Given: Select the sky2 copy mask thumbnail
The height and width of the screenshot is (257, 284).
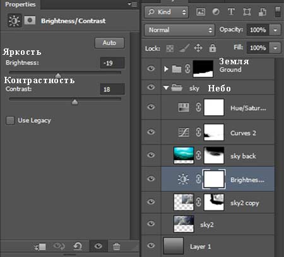Looking at the screenshot, I should pos(214,202).
